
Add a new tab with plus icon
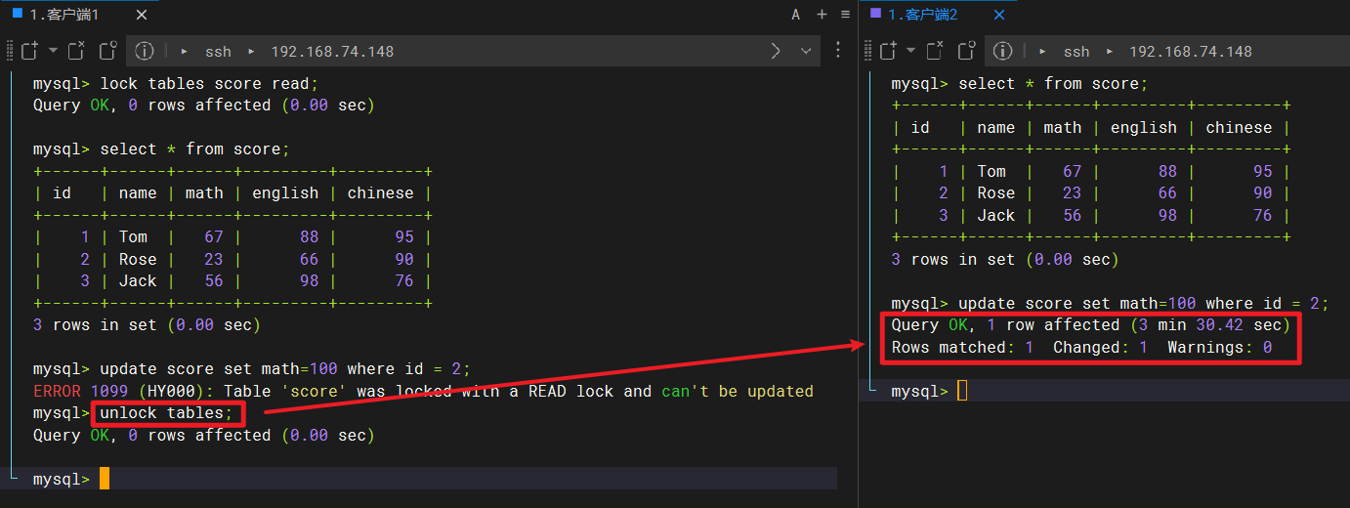(822, 15)
